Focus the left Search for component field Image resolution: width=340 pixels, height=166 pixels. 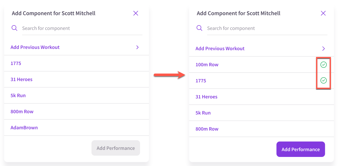tap(82, 28)
